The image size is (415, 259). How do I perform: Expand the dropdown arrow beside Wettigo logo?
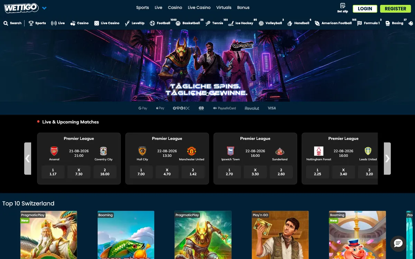coord(44,8)
